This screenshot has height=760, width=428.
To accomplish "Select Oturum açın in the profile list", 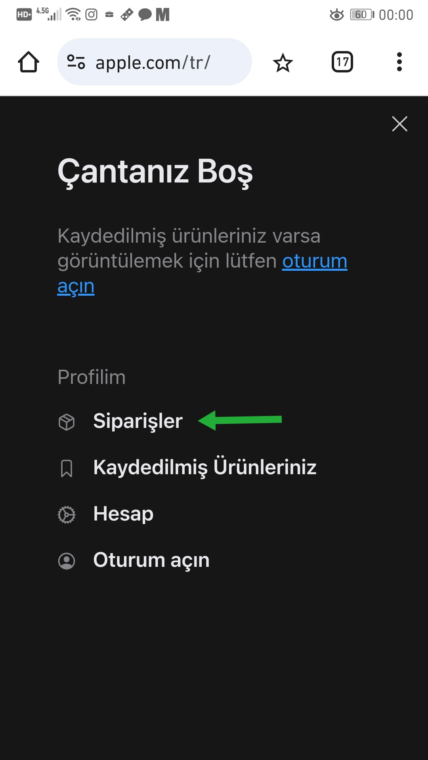I will [x=151, y=560].
